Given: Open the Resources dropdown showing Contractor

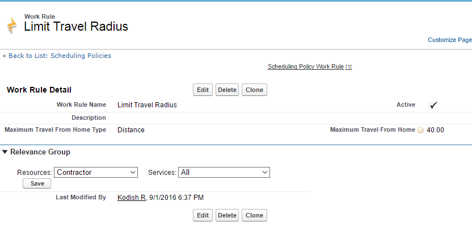Looking at the screenshot, I should point(96,173).
